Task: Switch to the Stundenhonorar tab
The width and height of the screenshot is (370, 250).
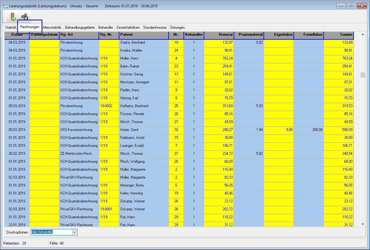Action: click(155, 27)
